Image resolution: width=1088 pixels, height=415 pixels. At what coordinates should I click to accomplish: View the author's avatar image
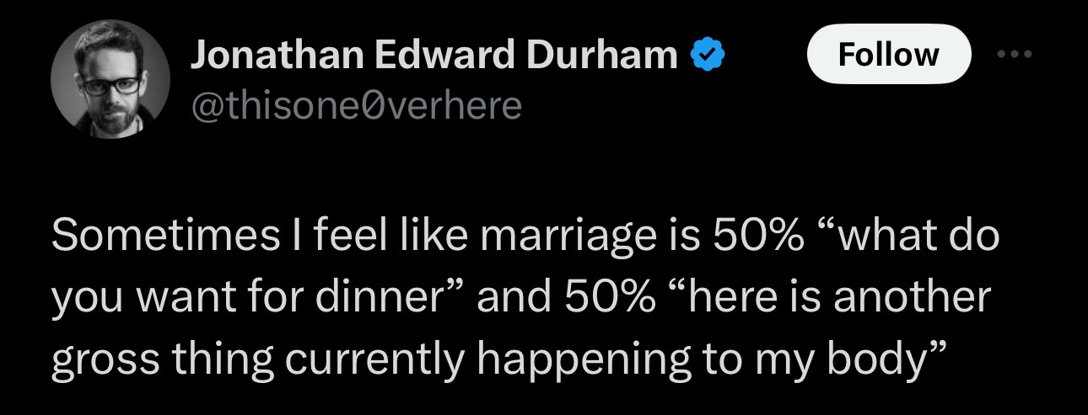coord(110,79)
